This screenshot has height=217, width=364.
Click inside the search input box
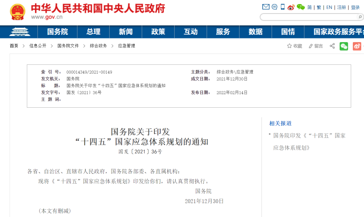pyautogui.click(x=310, y=17)
